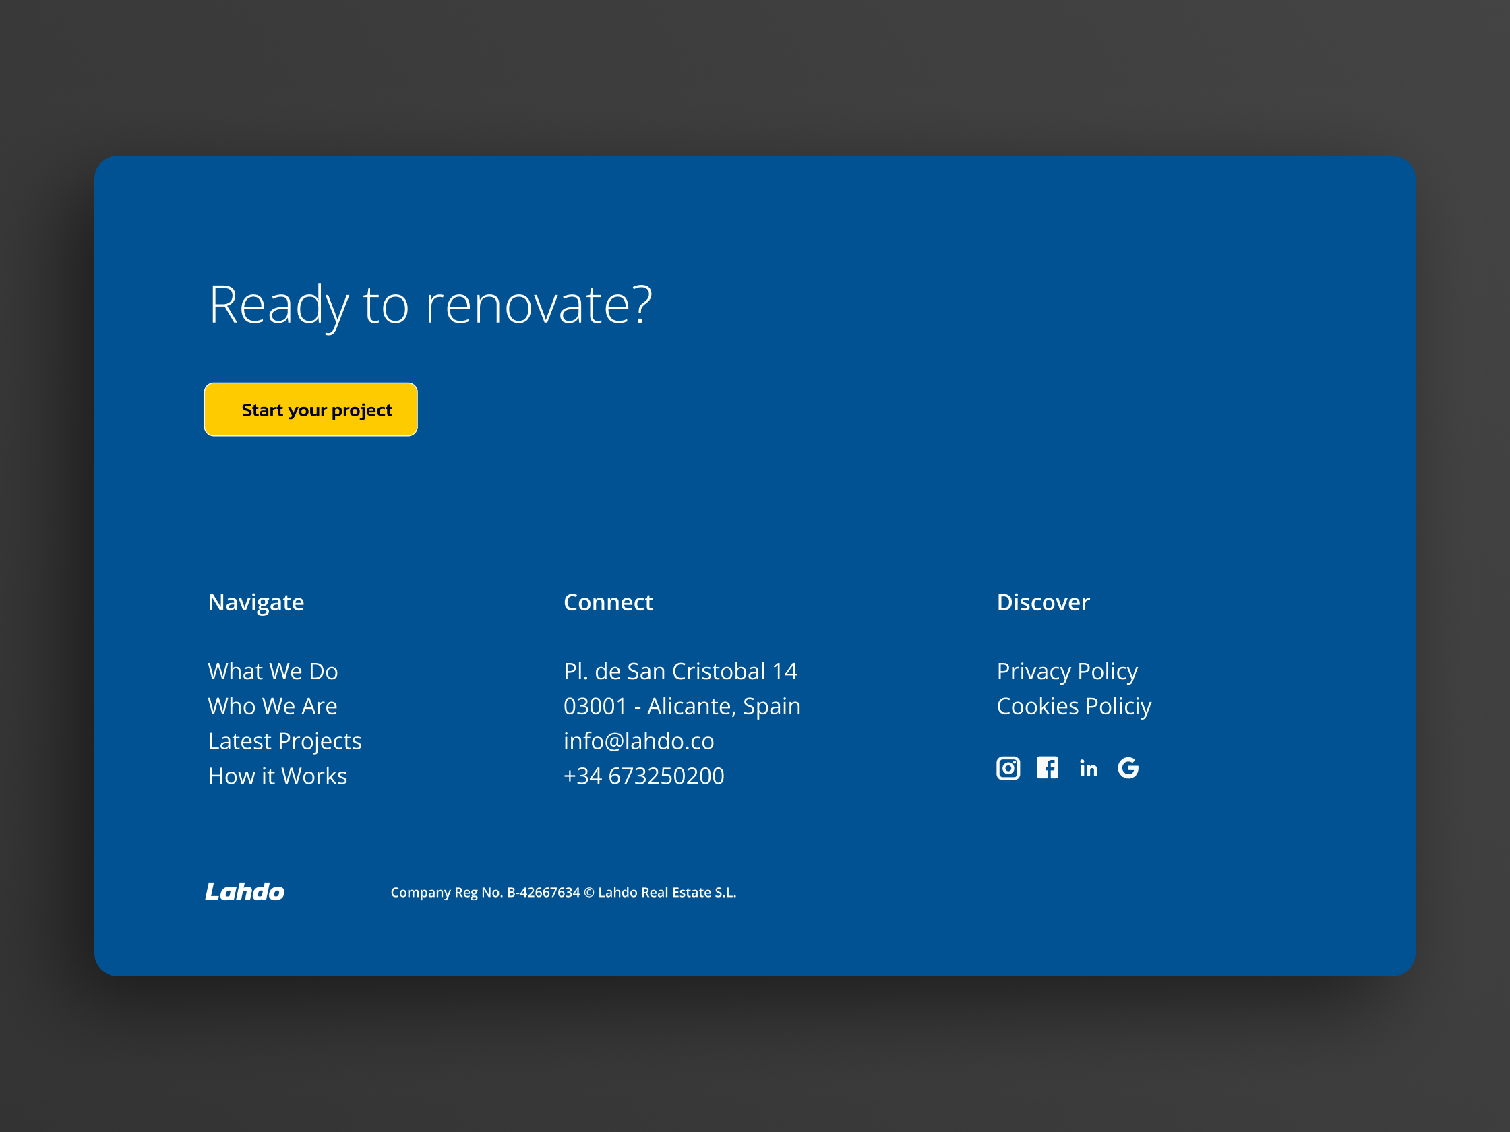Click the Pl. de San Cristobal 14 address
1510x1132 pixels.
point(681,670)
